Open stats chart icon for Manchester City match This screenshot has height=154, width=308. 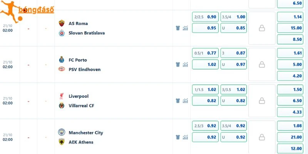tap(185, 137)
